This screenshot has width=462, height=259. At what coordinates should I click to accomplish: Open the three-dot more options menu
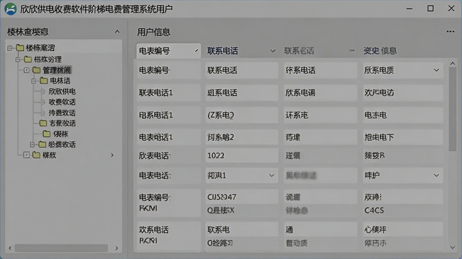point(450,32)
